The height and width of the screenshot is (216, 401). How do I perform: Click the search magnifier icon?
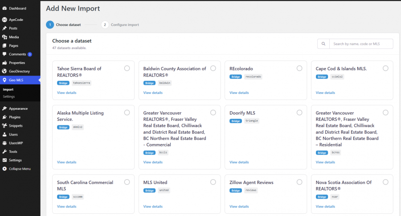323,44
